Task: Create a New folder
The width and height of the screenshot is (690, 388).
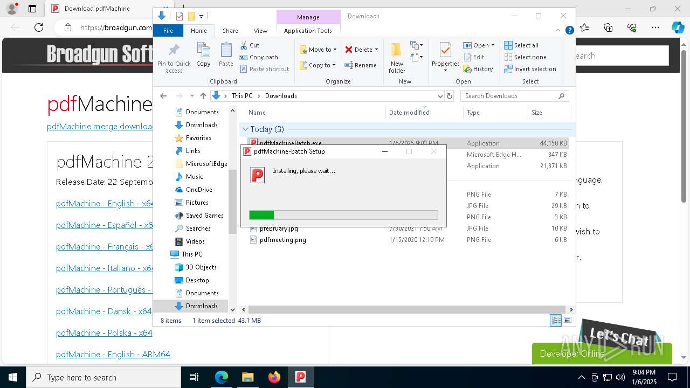Action: tap(397, 58)
